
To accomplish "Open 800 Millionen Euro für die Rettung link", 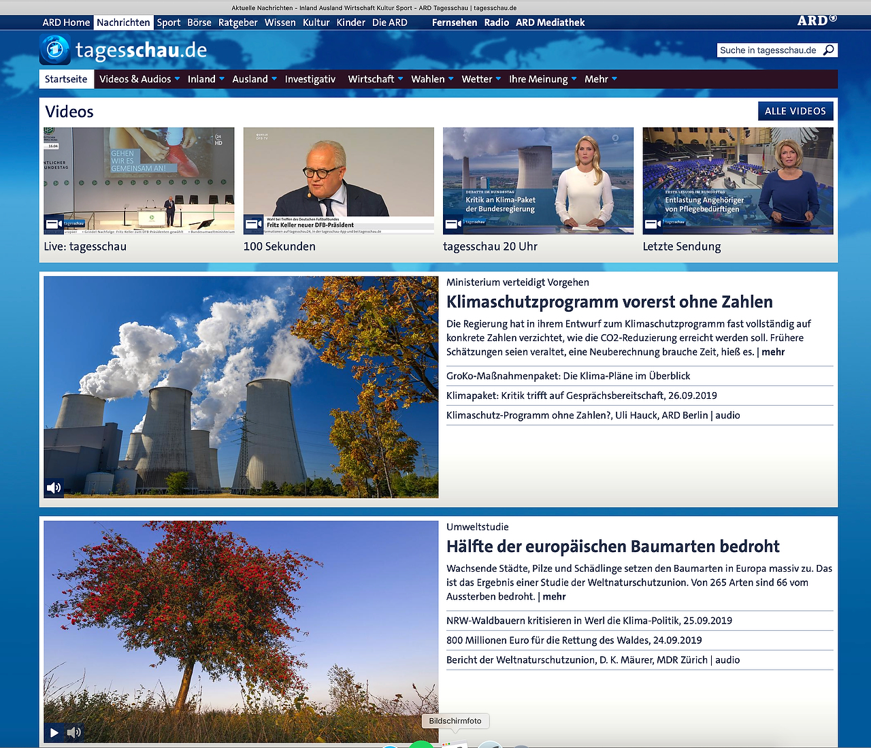I will (574, 640).
